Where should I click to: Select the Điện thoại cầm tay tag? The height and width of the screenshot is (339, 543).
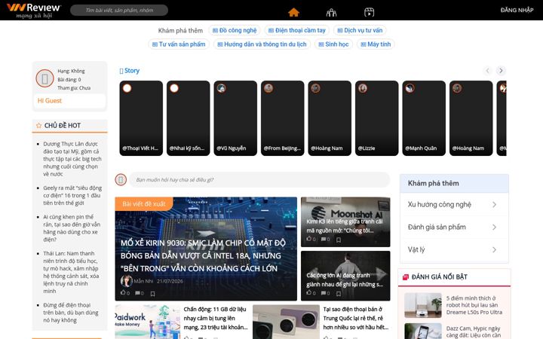point(297,30)
